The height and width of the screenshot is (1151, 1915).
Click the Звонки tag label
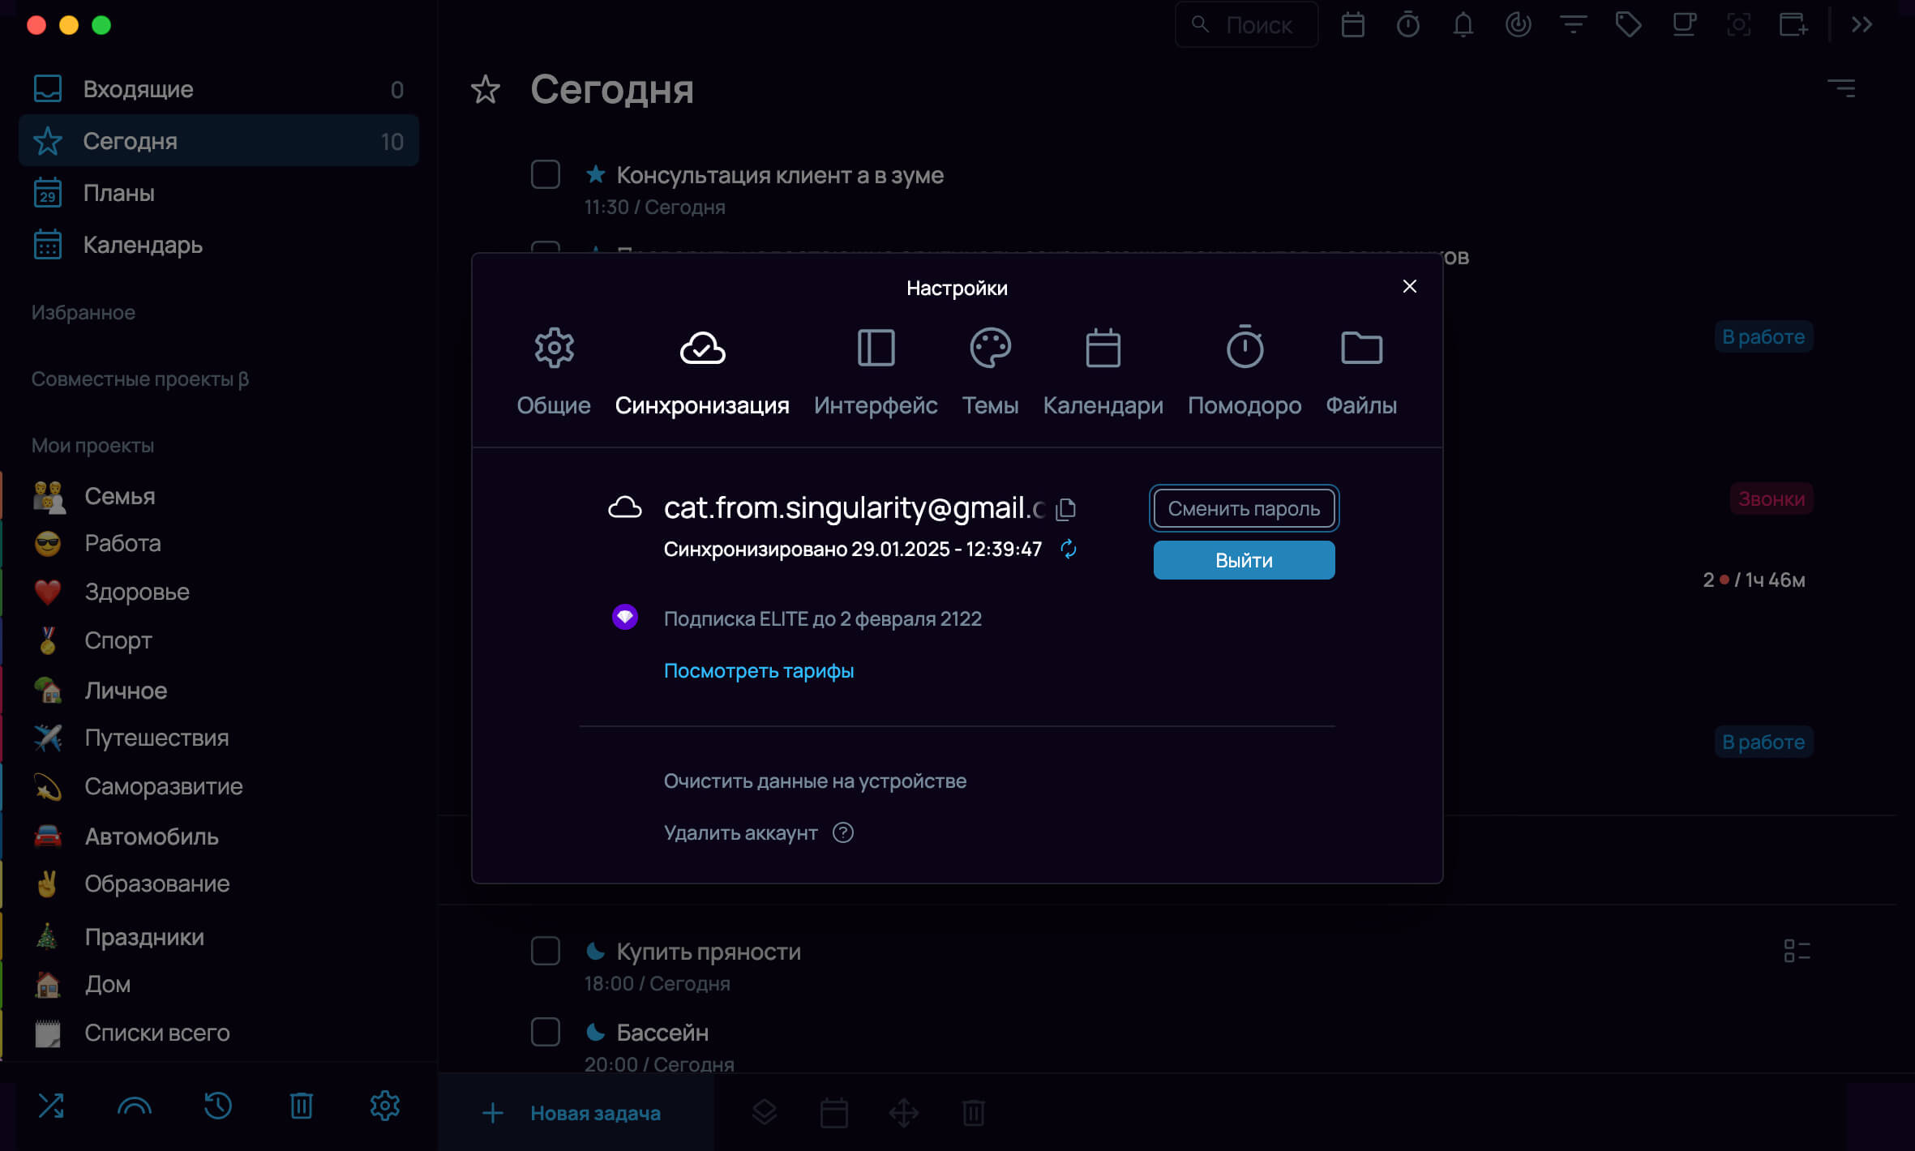pos(1771,498)
